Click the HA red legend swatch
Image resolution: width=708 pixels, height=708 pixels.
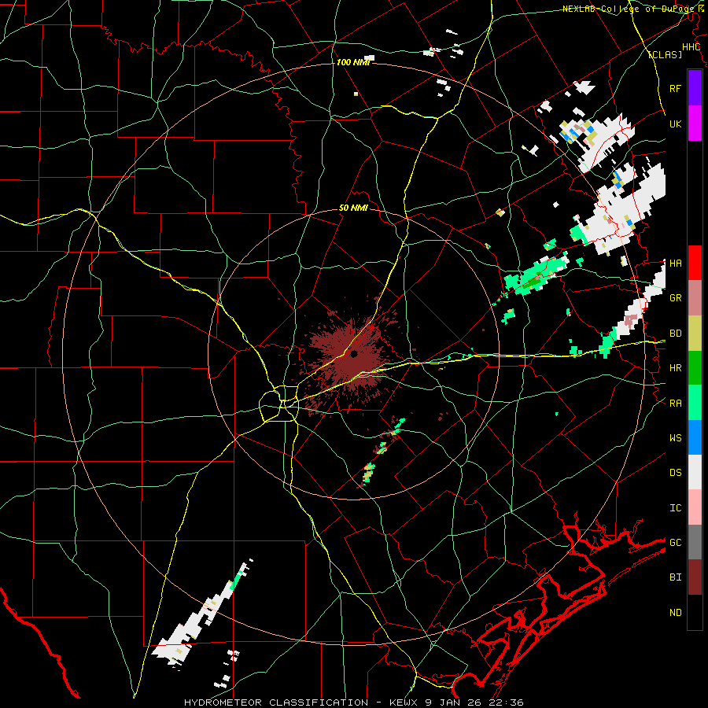tap(695, 263)
